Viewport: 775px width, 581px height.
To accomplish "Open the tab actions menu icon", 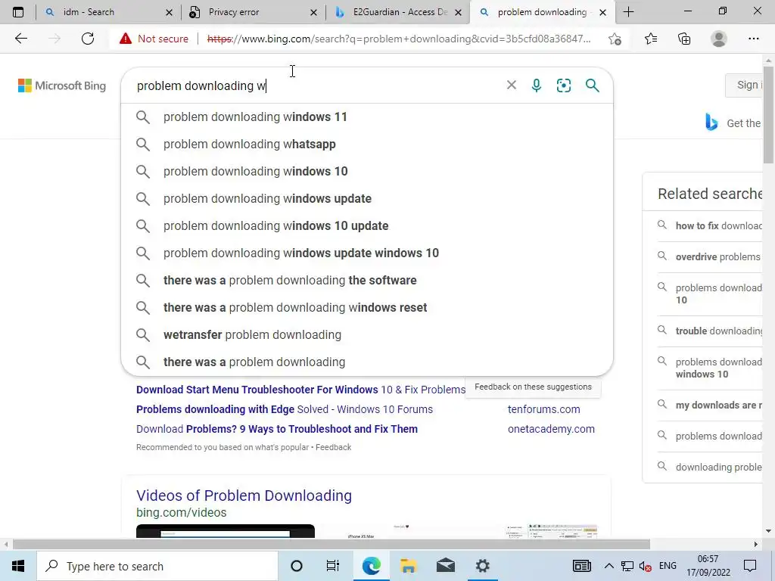I will [18, 12].
